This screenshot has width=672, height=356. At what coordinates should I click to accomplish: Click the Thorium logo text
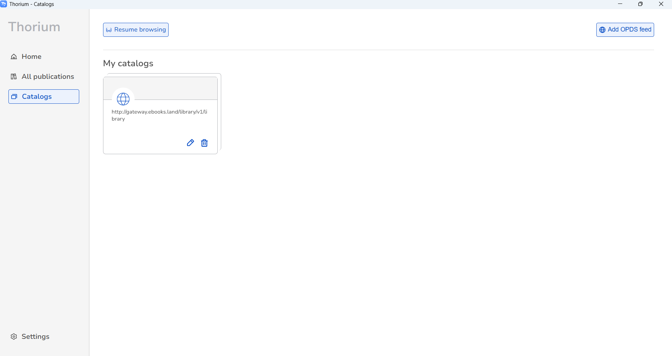click(34, 27)
